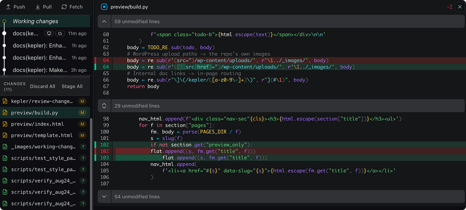
Task: Click untracked ? badge on _images/working-chang
Action: point(82,147)
